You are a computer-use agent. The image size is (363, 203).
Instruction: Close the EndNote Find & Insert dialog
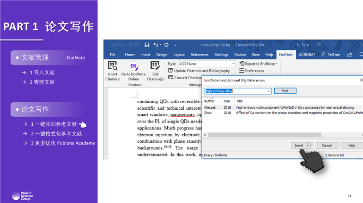(361, 80)
